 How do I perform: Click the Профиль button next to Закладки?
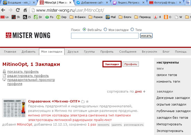click(131, 64)
